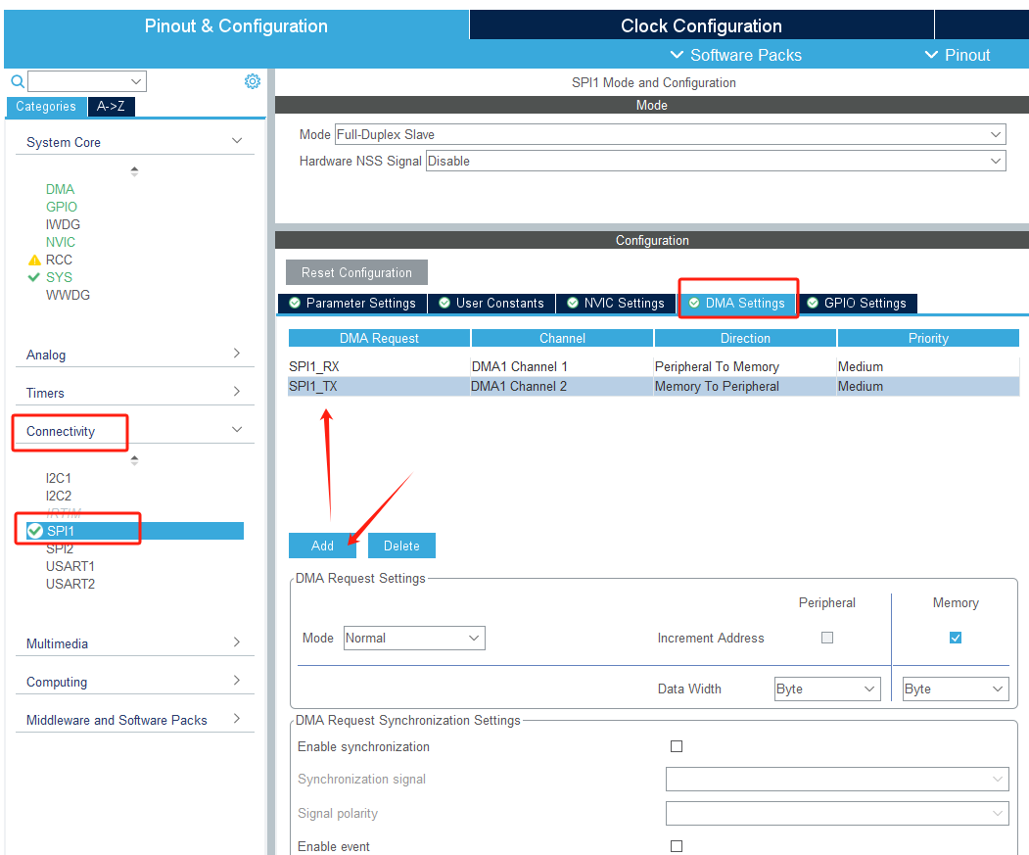Enable synchronization checkbox
1029x855 pixels.
point(677,746)
